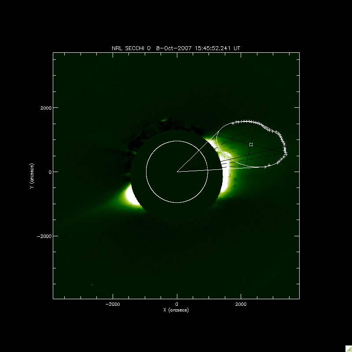Click the 0 tick label on Y axis
This screenshot has height=352, width=352.
click(50, 172)
